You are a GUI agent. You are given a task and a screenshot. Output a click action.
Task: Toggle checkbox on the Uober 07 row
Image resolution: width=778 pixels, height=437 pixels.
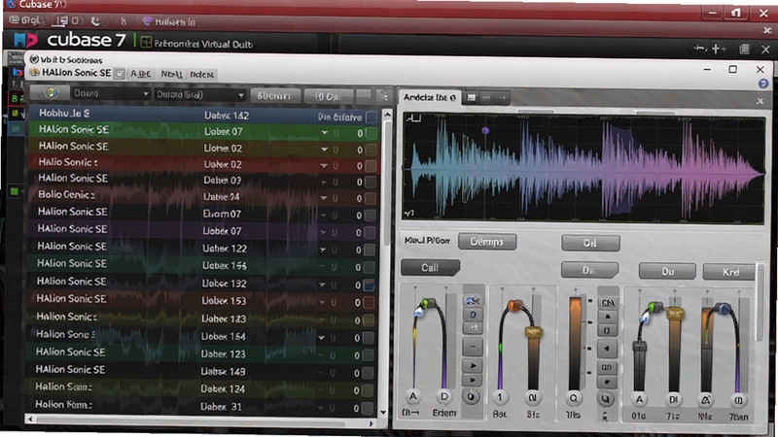point(372,133)
